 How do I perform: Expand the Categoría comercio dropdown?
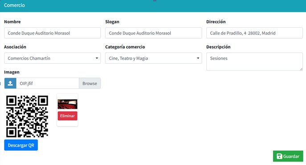pyautogui.click(x=153, y=58)
